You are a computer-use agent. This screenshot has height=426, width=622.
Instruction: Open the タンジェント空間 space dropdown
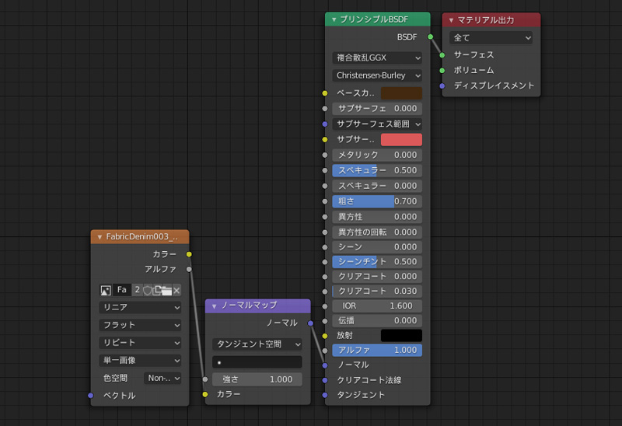pyautogui.click(x=257, y=344)
